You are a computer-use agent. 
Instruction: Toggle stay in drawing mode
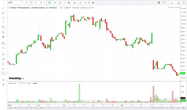pyautogui.click(x=3, y=59)
